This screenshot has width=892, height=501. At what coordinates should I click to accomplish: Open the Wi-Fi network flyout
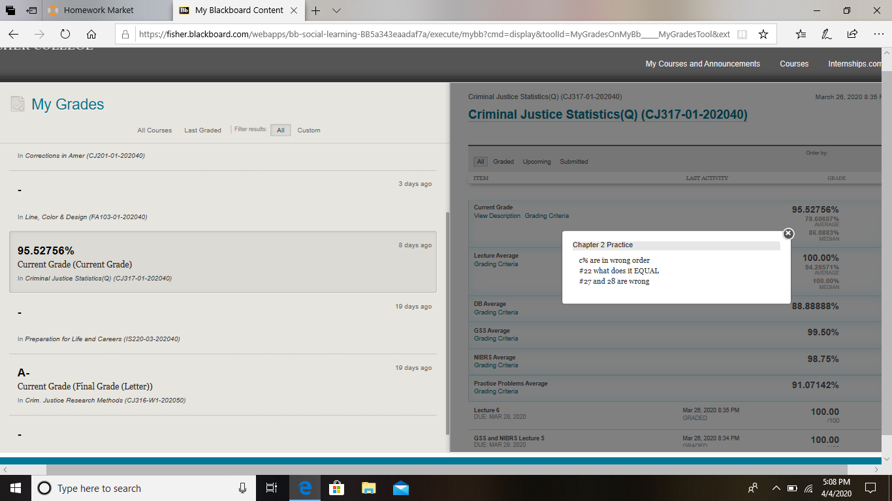pyautogui.click(x=808, y=488)
